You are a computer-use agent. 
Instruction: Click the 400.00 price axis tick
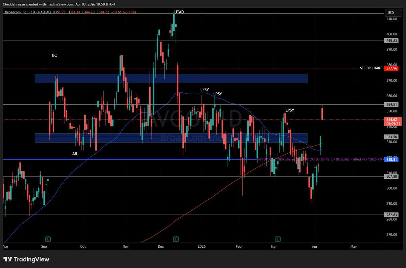[392, 34]
